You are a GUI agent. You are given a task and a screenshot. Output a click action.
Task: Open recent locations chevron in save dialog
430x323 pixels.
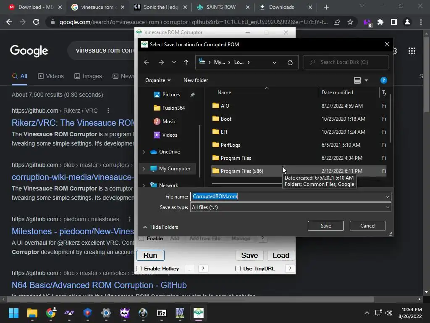coord(174,62)
